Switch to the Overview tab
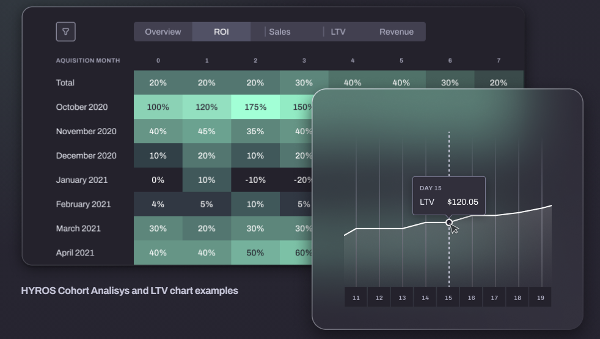The image size is (600, 339). 163,32
